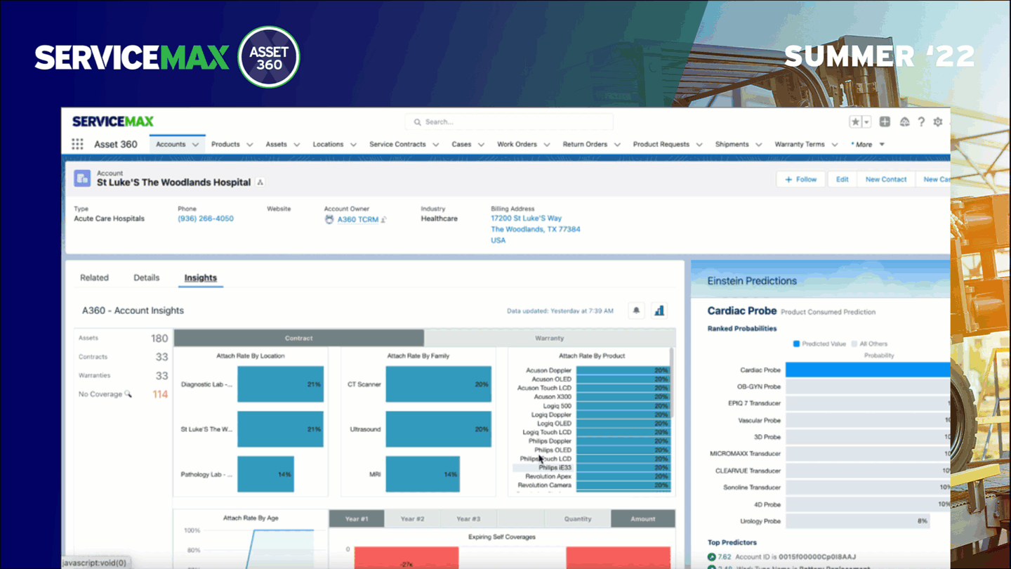Switch insights view to Warranty
The image size is (1011, 569).
point(549,338)
